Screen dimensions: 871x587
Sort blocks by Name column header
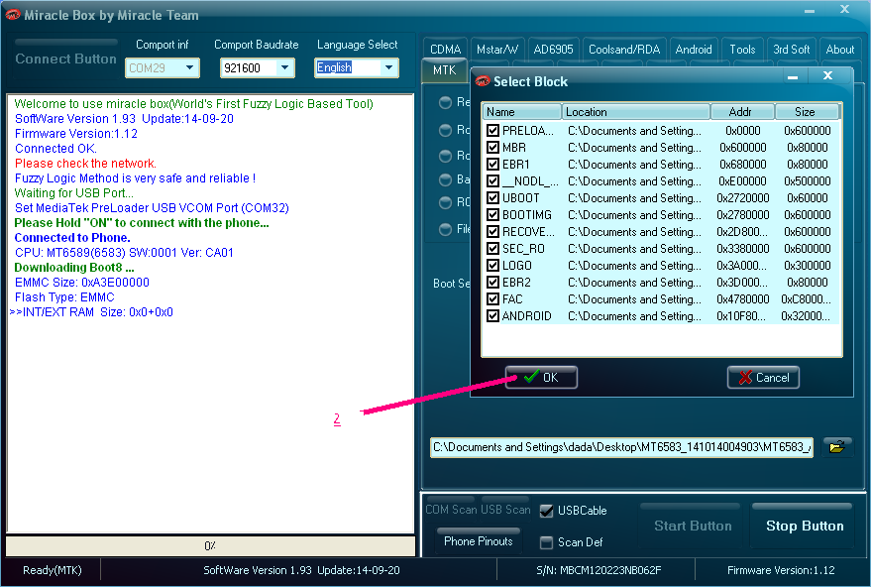[x=521, y=112]
